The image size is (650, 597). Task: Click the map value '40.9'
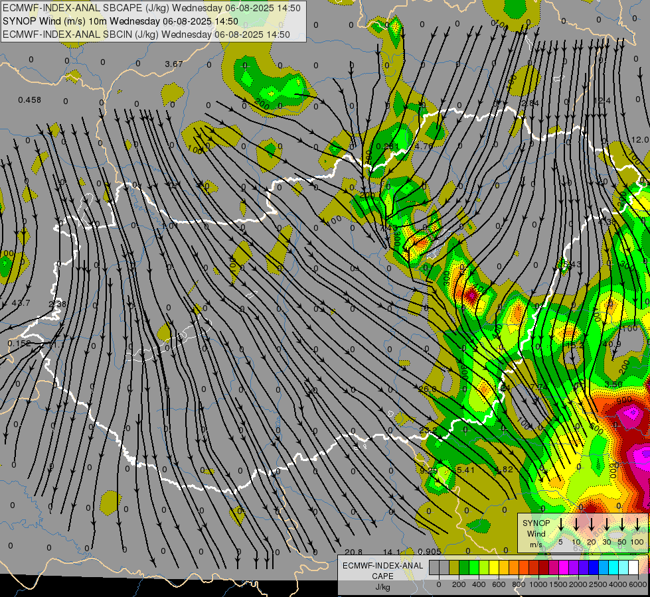pyautogui.click(x=612, y=344)
